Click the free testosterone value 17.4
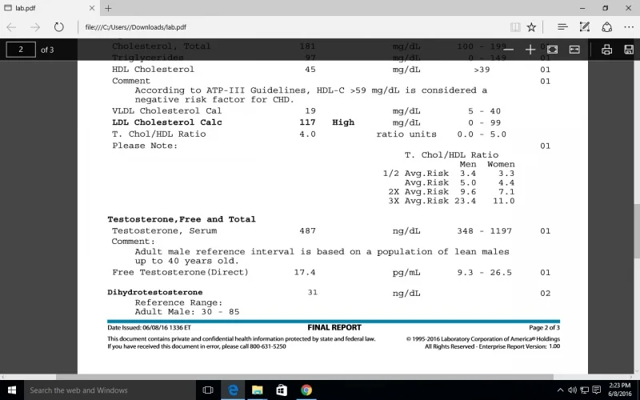 click(305, 272)
